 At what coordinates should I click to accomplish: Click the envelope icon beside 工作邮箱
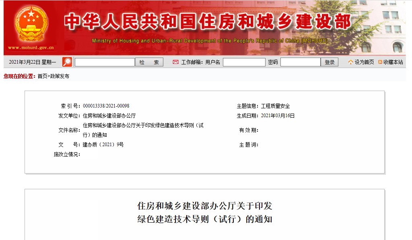click(175, 62)
